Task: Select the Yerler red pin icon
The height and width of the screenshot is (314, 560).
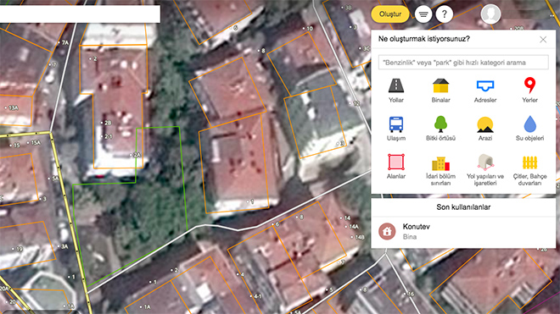Action: (529, 85)
